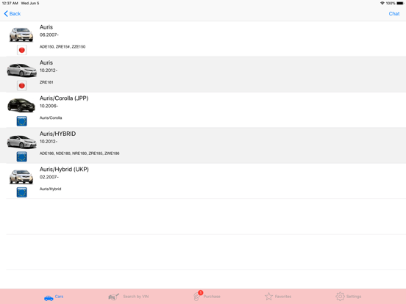Select the Auris 10.2012 car thumbnail
406x304 pixels.
click(x=22, y=70)
